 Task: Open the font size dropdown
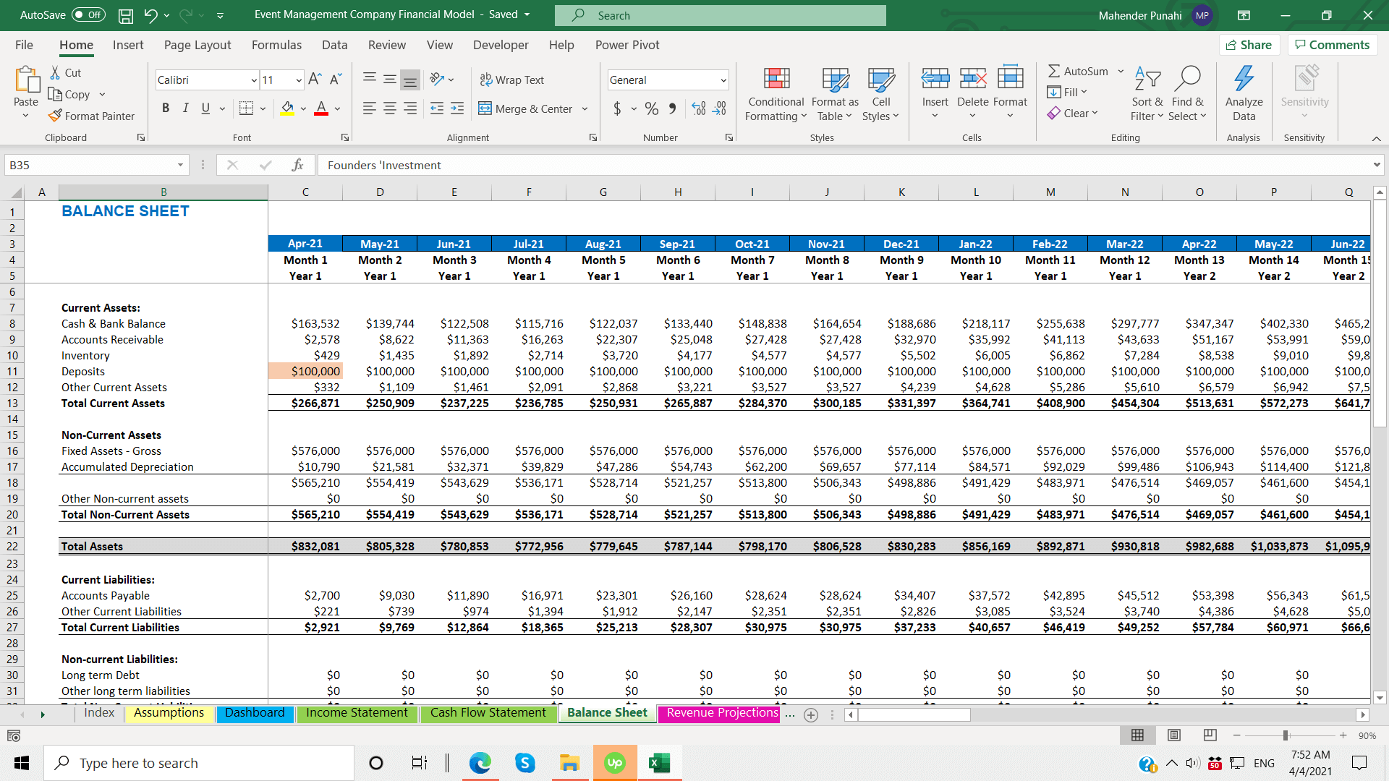(x=299, y=80)
